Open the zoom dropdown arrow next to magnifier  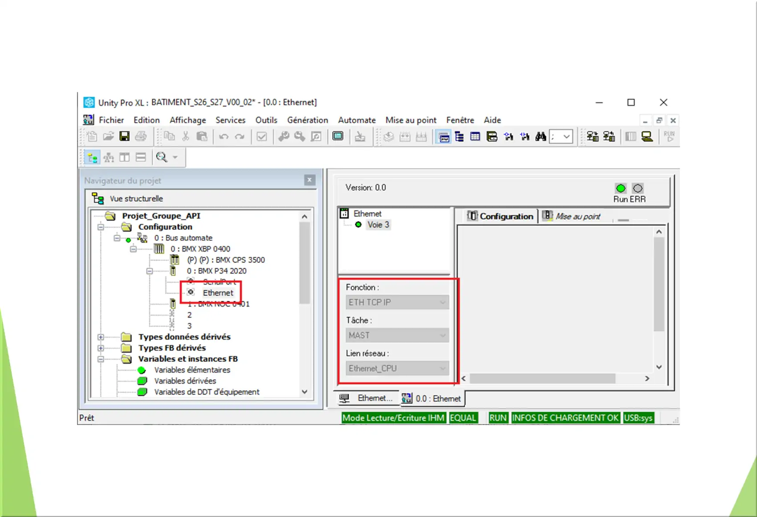pos(175,157)
